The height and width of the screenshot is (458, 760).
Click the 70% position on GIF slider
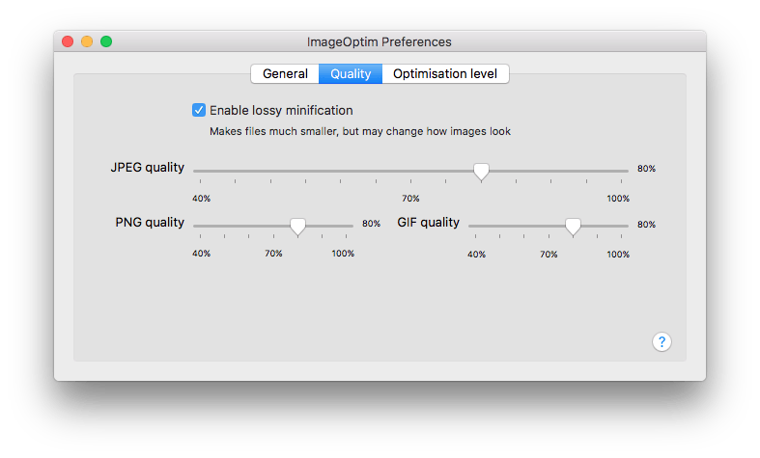coord(549,225)
